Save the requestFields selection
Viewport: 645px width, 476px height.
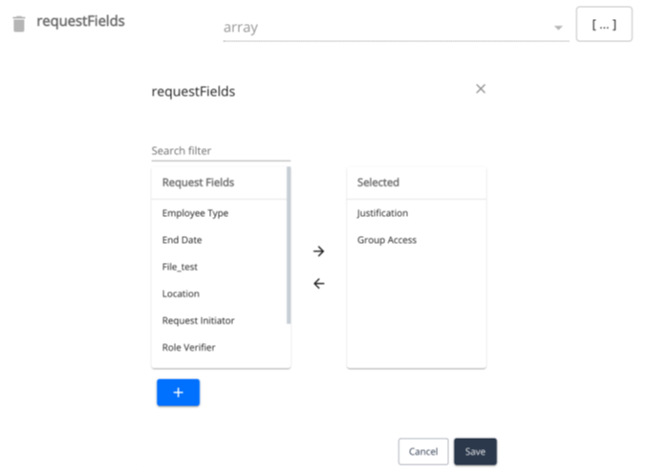tap(475, 451)
